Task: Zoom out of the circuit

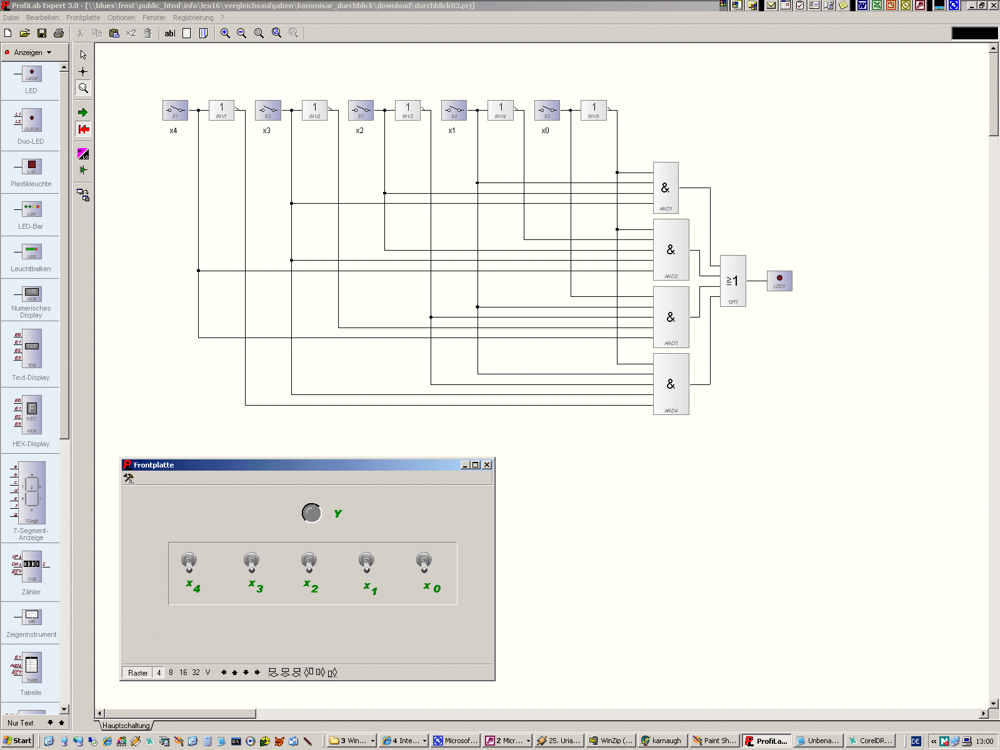Action: tap(242, 33)
